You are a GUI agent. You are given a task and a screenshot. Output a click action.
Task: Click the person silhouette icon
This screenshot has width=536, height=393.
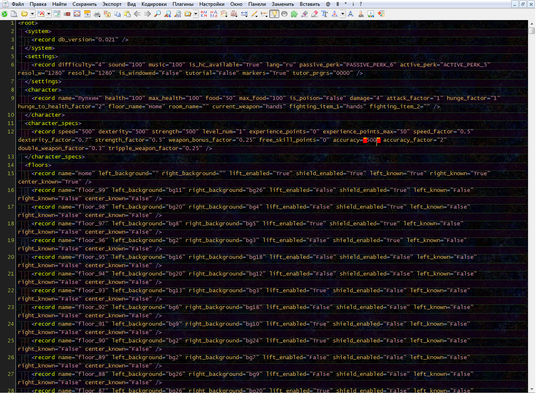point(361,14)
